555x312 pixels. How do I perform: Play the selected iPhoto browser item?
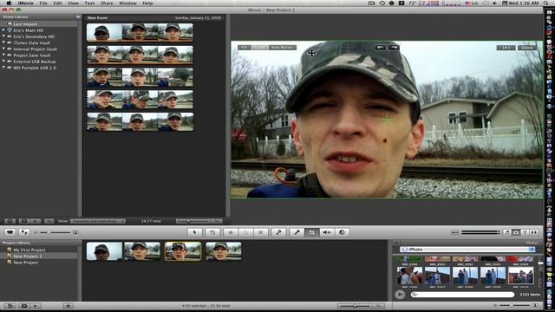tap(400, 295)
